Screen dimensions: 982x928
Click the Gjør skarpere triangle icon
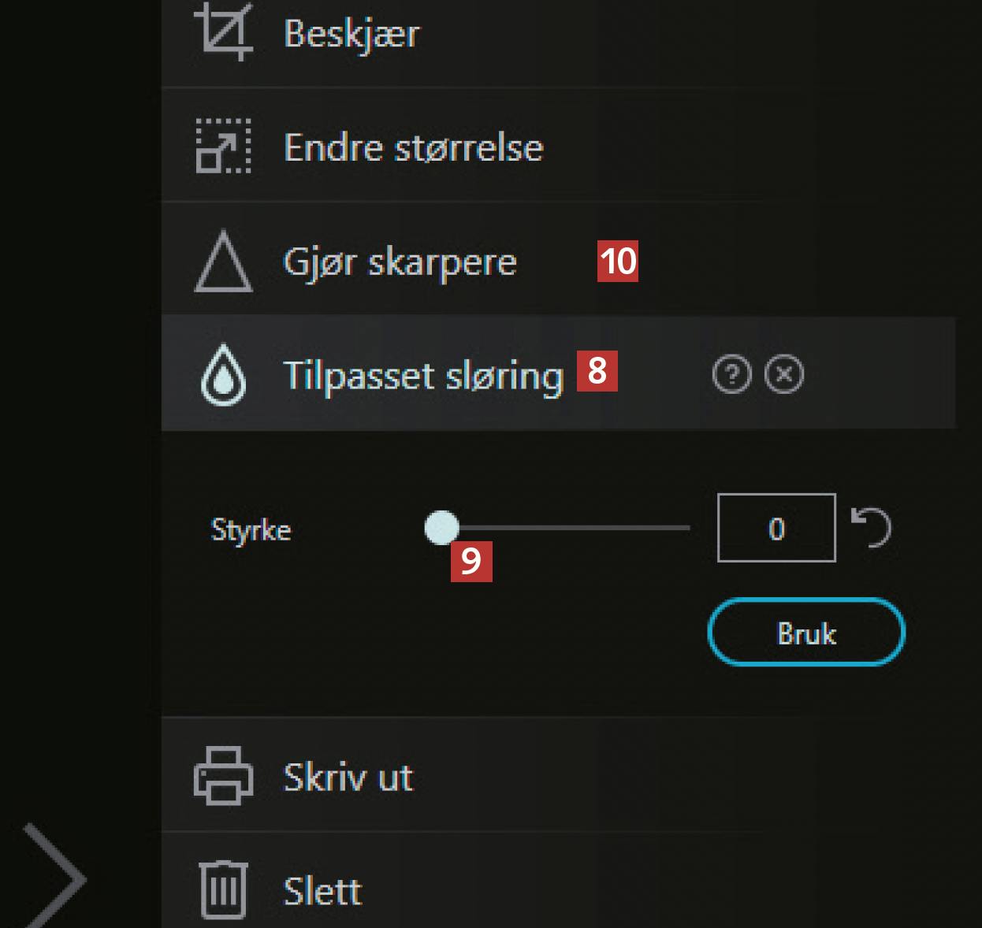click(x=224, y=262)
